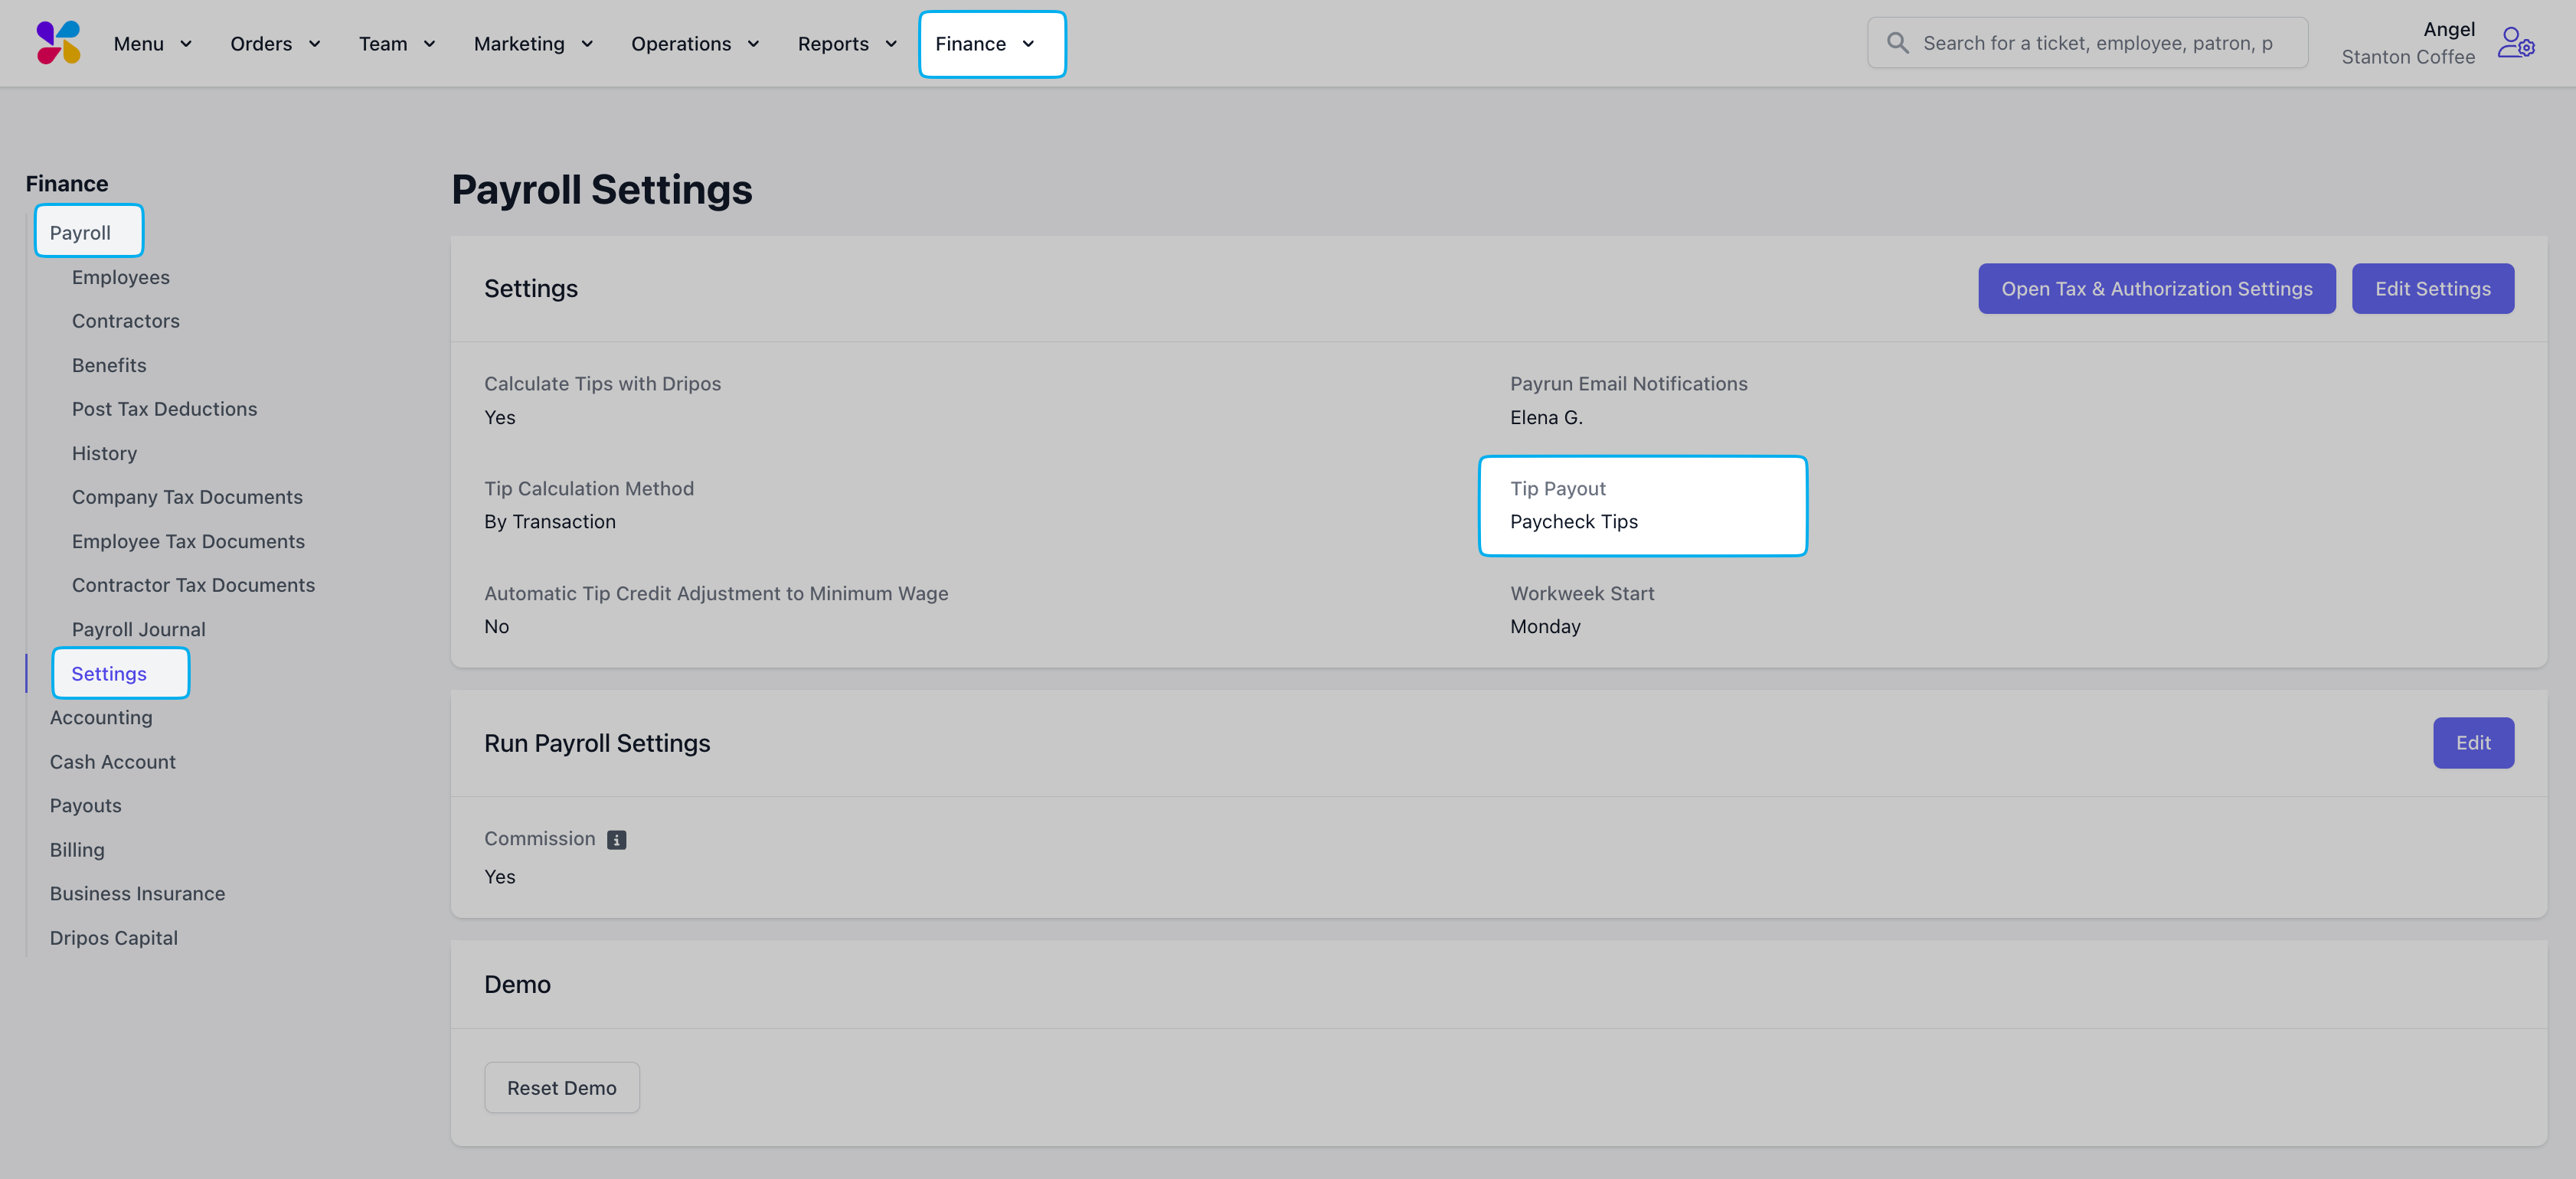Navigate to Cash Account section
This screenshot has width=2576, height=1179.
tap(112, 762)
